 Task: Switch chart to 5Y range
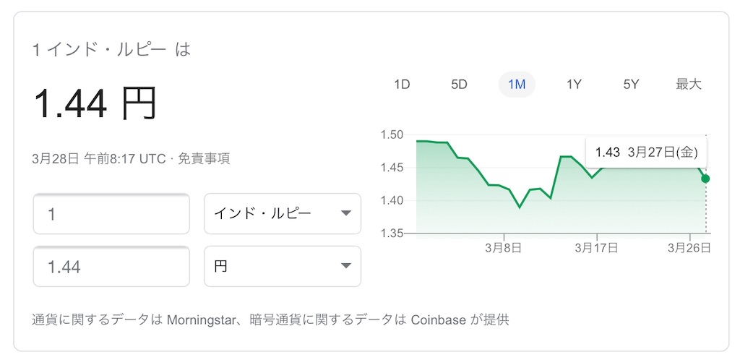click(x=631, y=85)
